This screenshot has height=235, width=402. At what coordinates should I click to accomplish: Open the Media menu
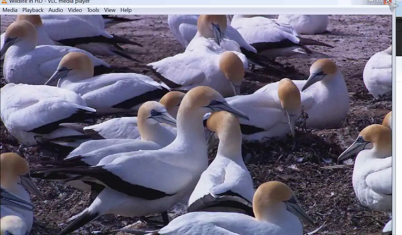[10, 10]
